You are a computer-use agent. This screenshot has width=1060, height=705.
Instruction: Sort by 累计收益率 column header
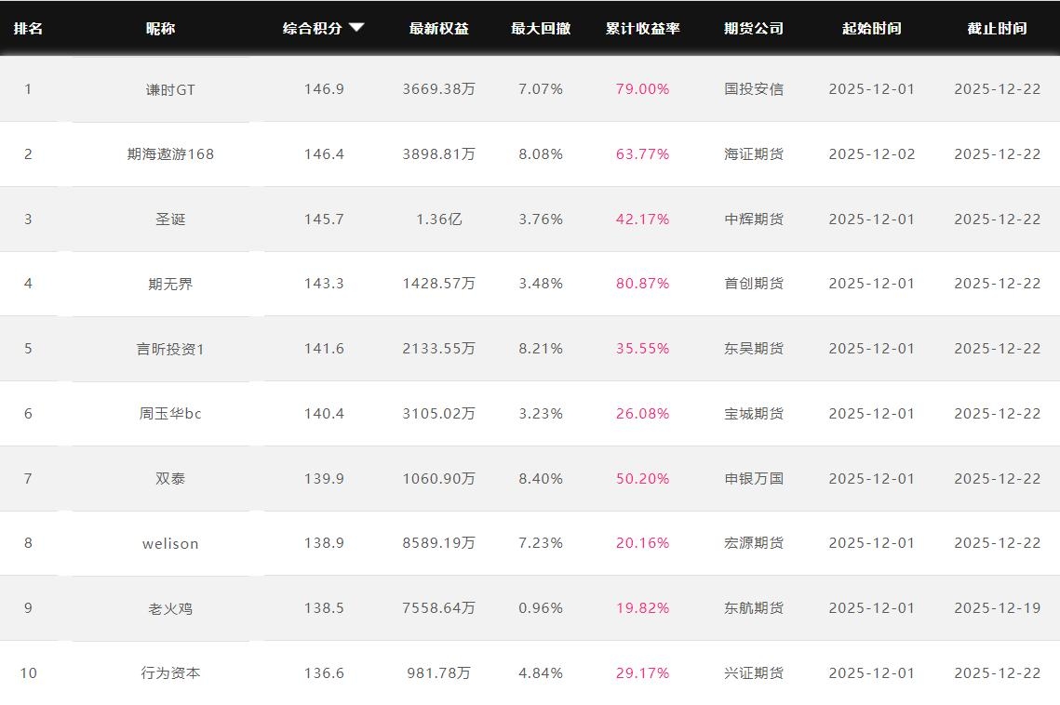pos(642,28)
